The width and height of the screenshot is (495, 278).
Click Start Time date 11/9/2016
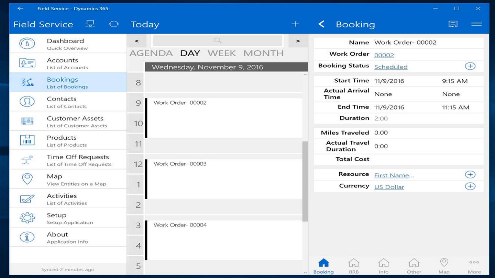389,81
